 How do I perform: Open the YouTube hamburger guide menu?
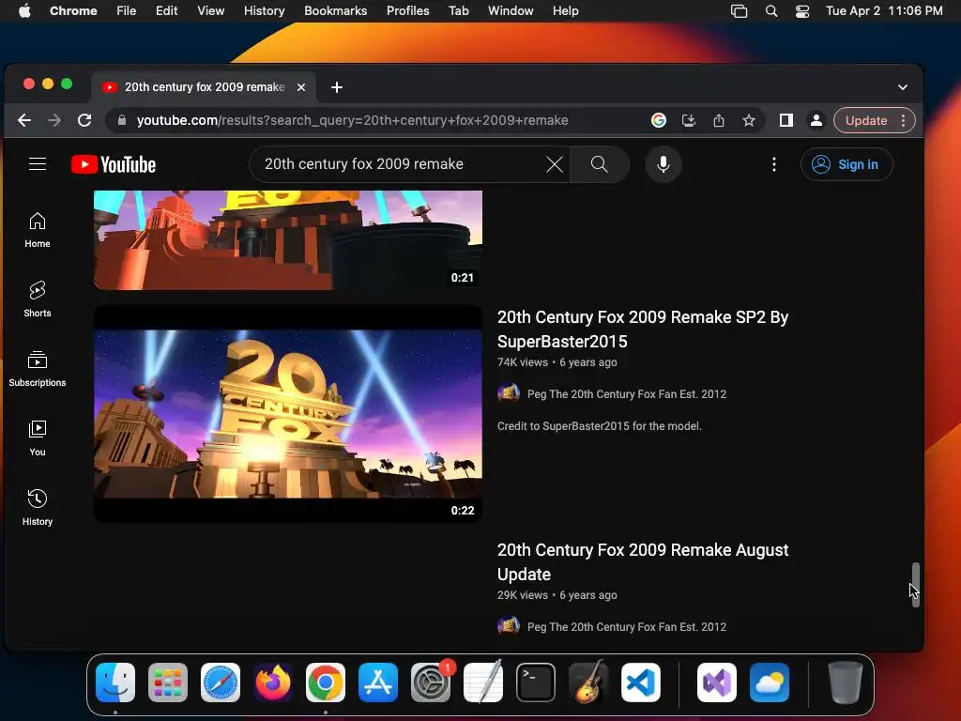(x=38, y=164)
